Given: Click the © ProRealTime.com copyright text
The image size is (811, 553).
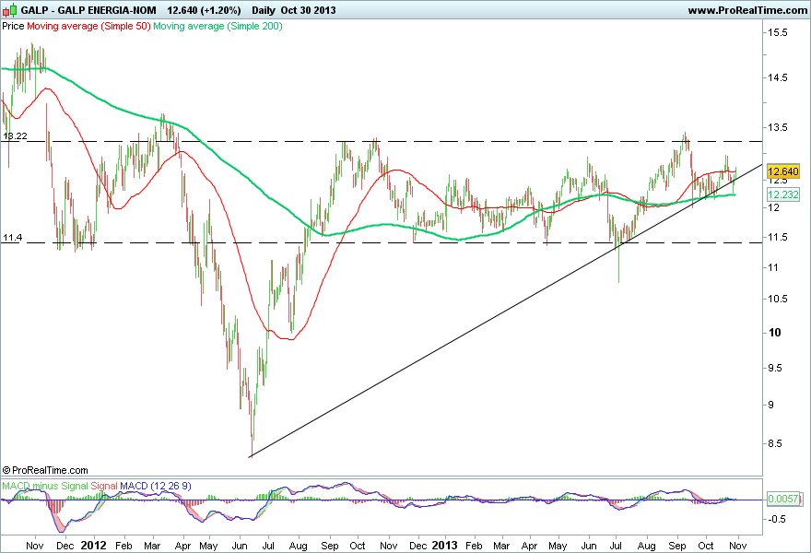Looking at the screenshot, I should pyautogui.click(x=45, y=470).
